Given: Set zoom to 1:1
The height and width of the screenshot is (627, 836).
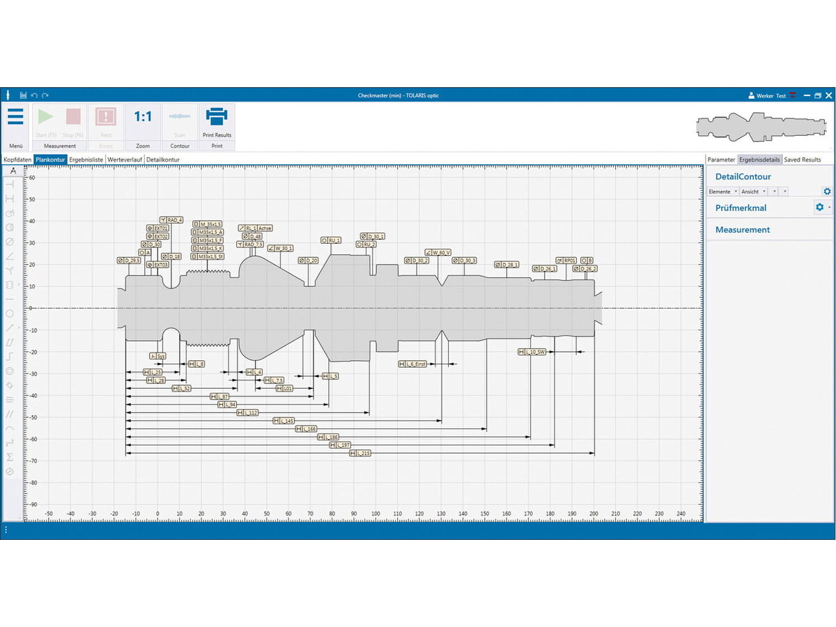Looking at the screenshot, I should [143, 117].
